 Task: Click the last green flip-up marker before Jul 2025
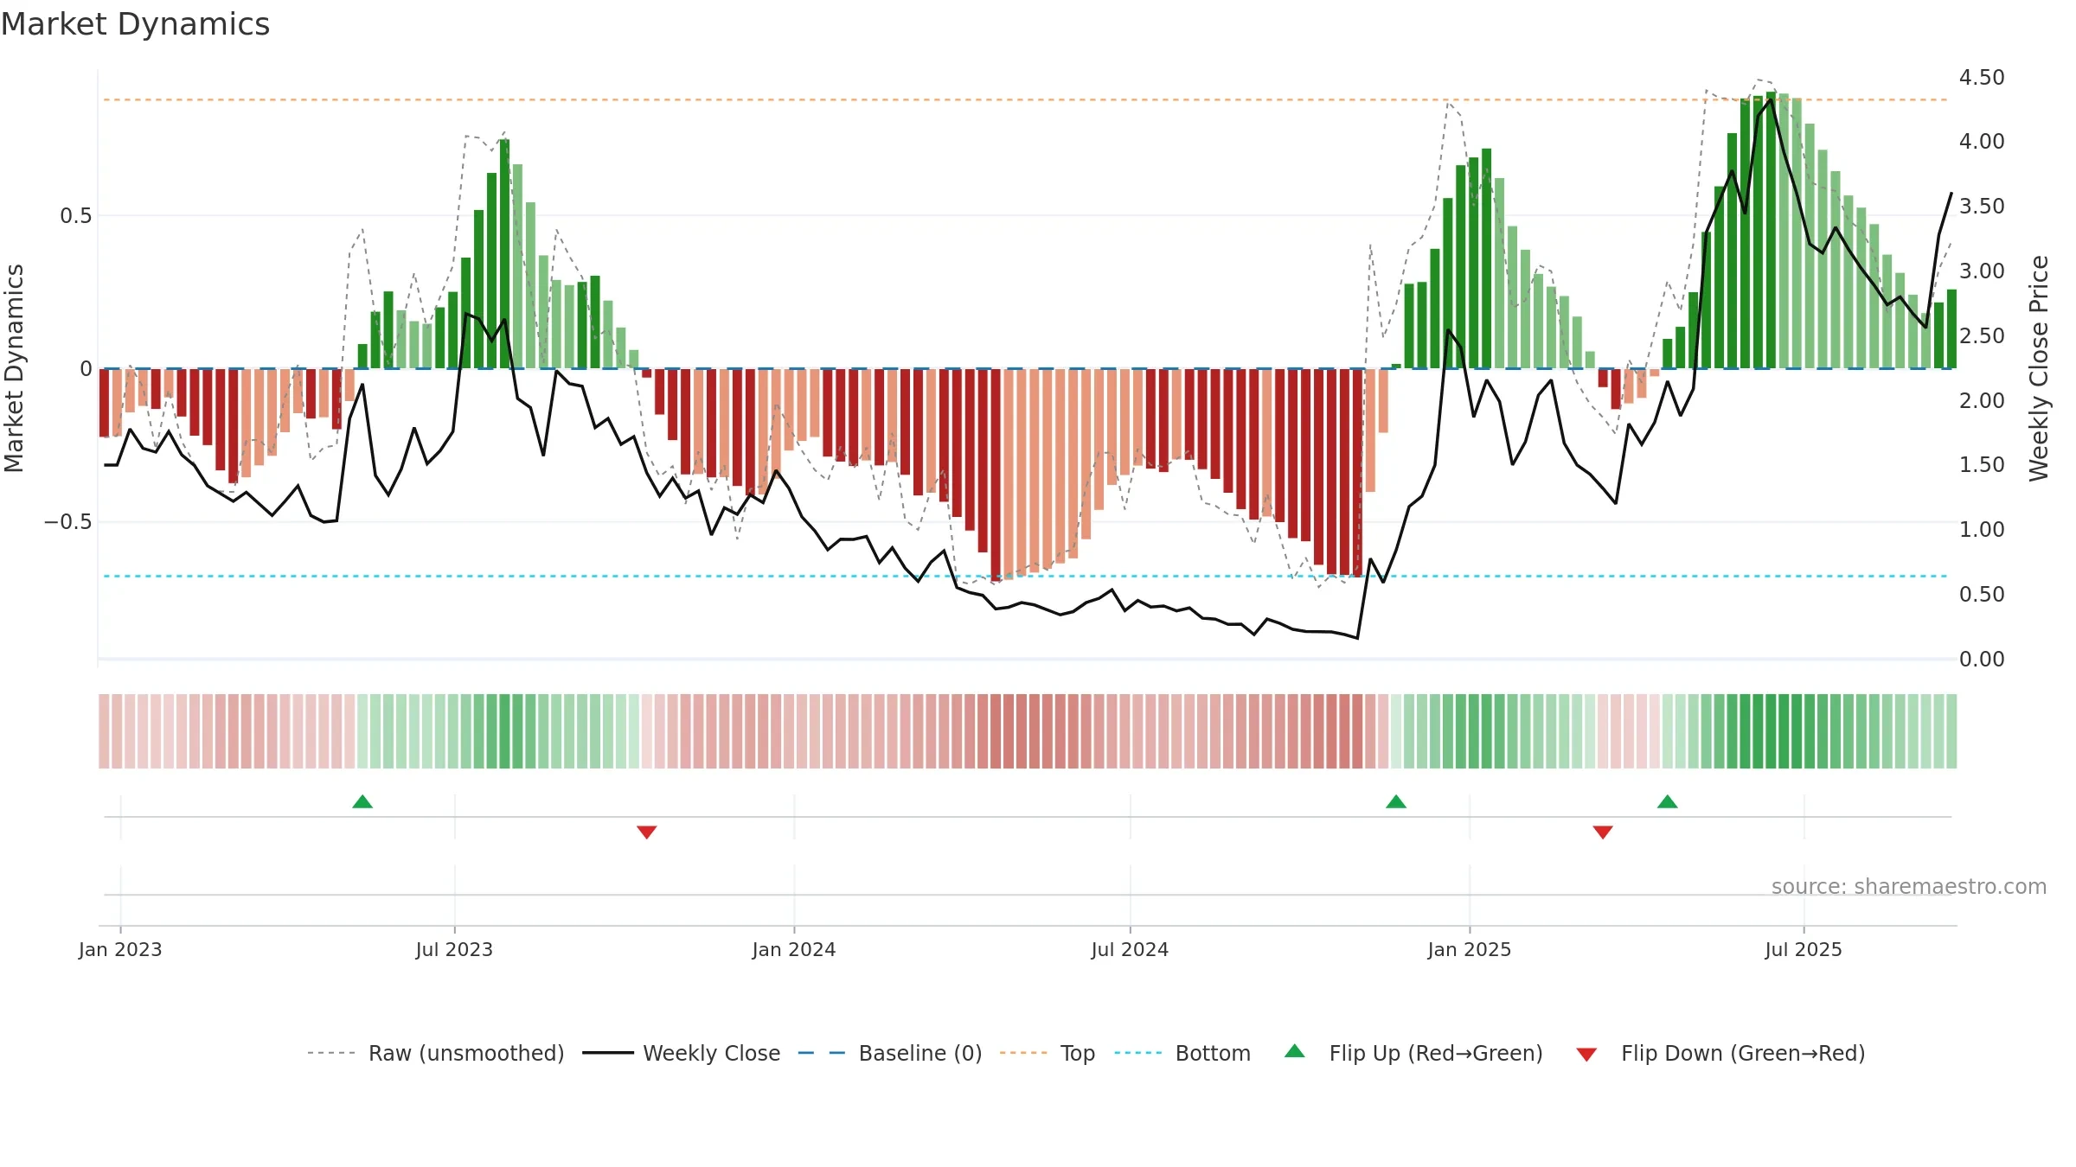(1668, 801)
